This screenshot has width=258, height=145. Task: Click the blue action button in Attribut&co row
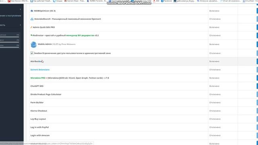click(257, 61)
